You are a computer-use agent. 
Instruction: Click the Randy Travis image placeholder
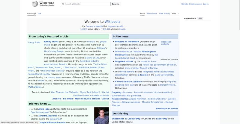pyautogui.click(x=34, y=43)
